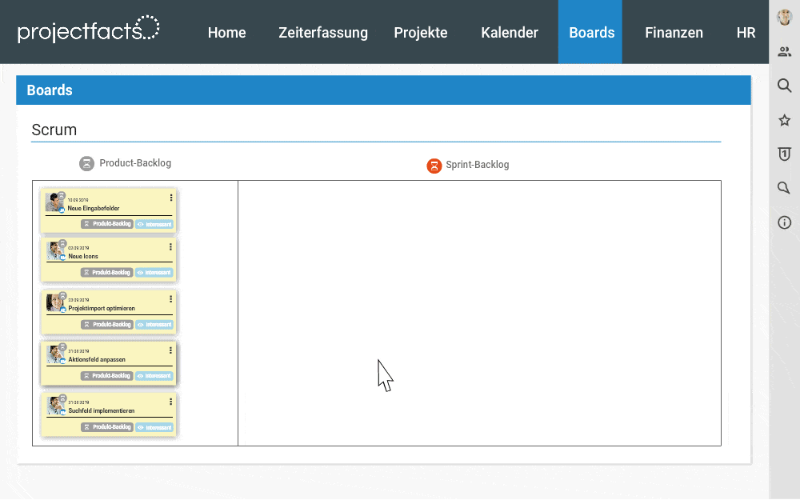
Task: Open the 'Aktionsfeld anpassen' card title
Action: point(97,360)
